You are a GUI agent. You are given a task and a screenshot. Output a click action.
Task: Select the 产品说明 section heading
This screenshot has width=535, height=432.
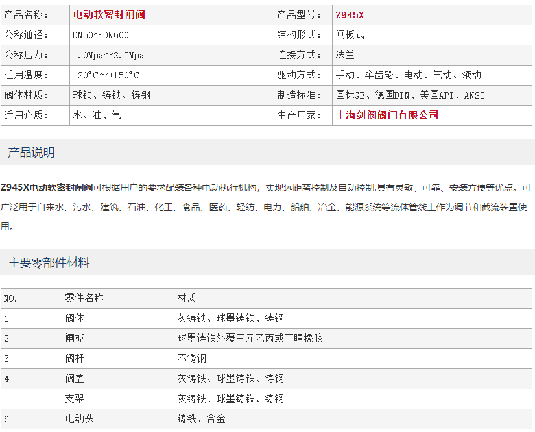point(31,152)
